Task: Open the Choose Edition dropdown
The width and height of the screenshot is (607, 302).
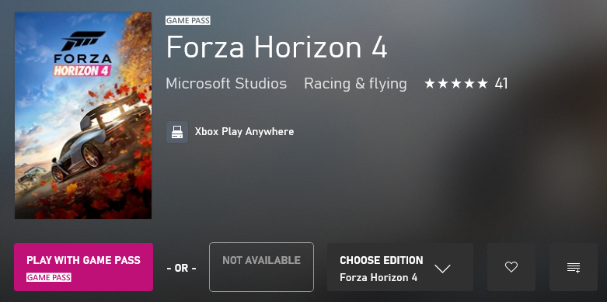Action: (400, 267)
